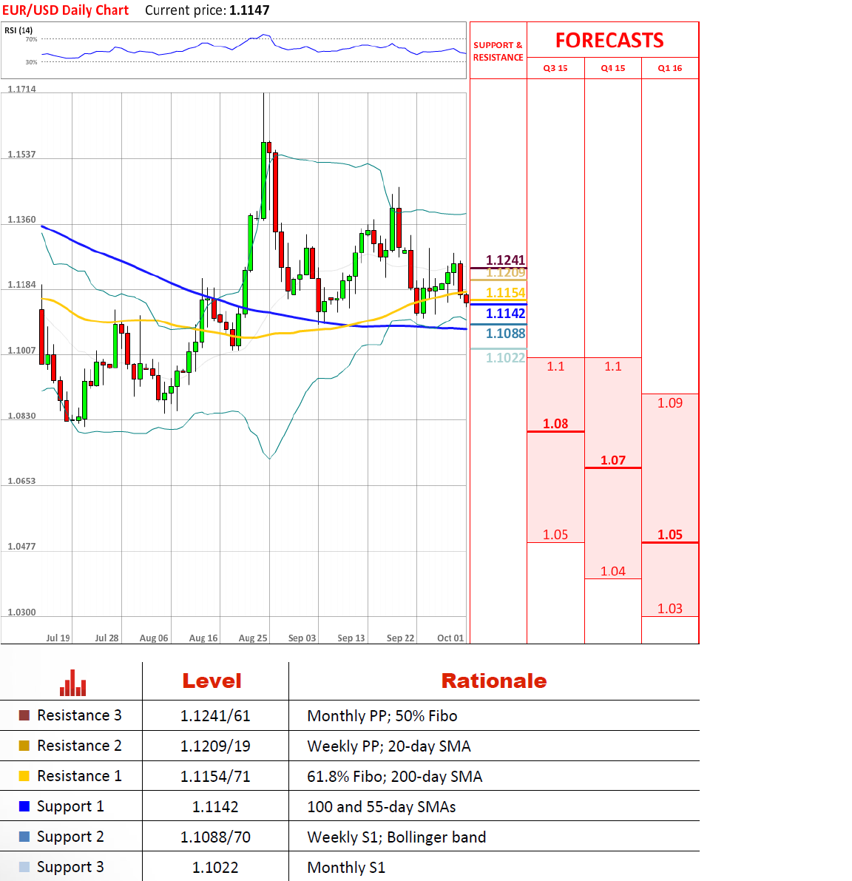Viewport: 852px width, 881px height.
Task: Click the 'Monthly PP; 50% Fibo' rationale
Action: [x=382, y=716]
